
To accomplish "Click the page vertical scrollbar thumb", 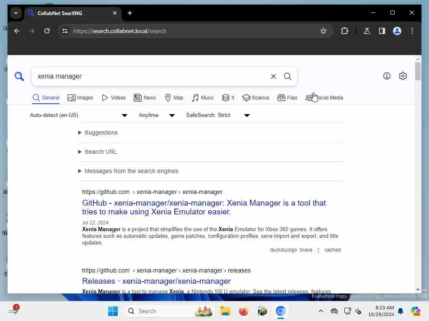I will (x=418, y=71).
